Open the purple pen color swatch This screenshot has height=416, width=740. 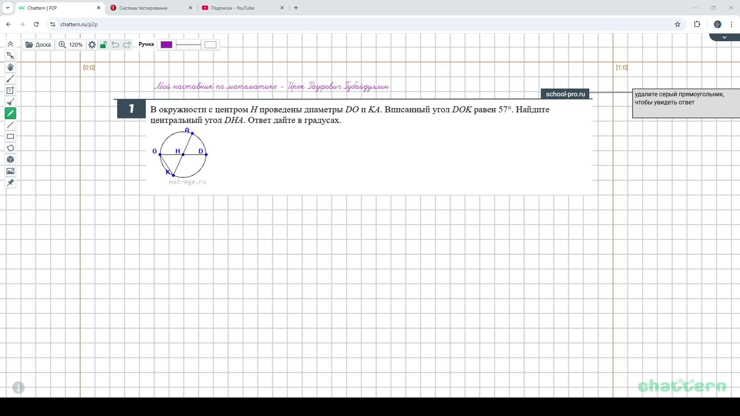[x=166, y=45]
